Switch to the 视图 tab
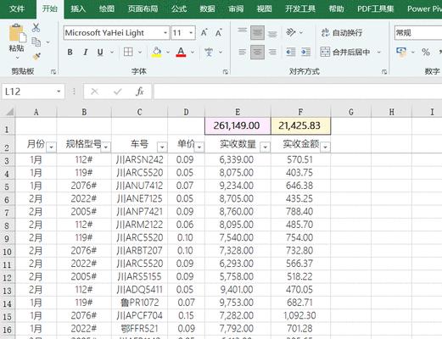 tap(264, 8)
